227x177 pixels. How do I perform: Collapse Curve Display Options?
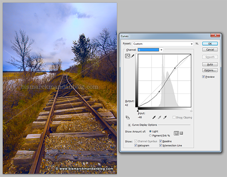coord(129,125)
